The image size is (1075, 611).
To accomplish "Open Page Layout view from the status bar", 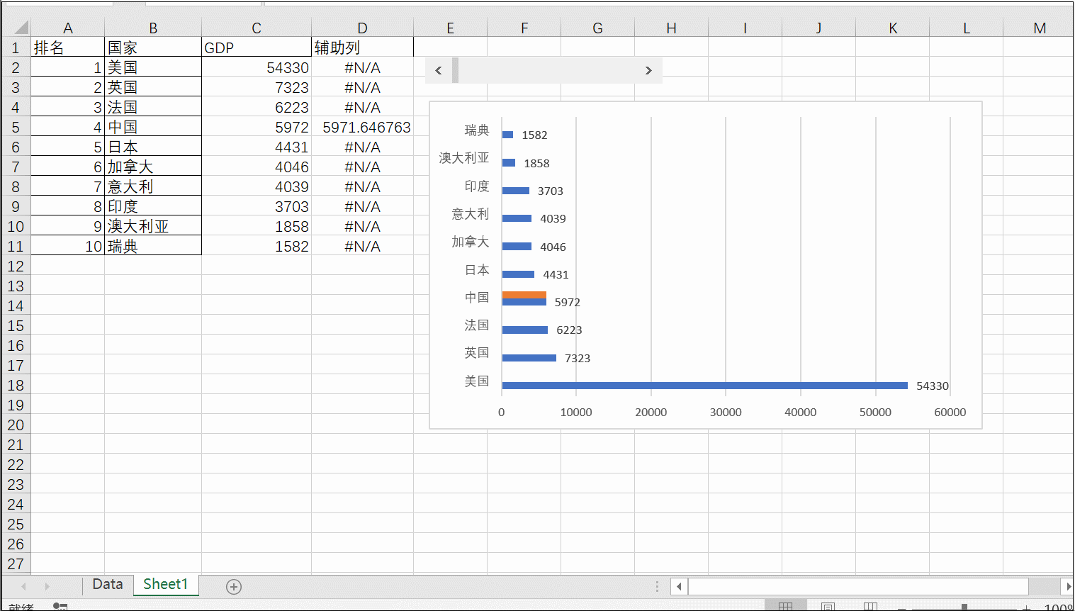I will click(828, 606).
